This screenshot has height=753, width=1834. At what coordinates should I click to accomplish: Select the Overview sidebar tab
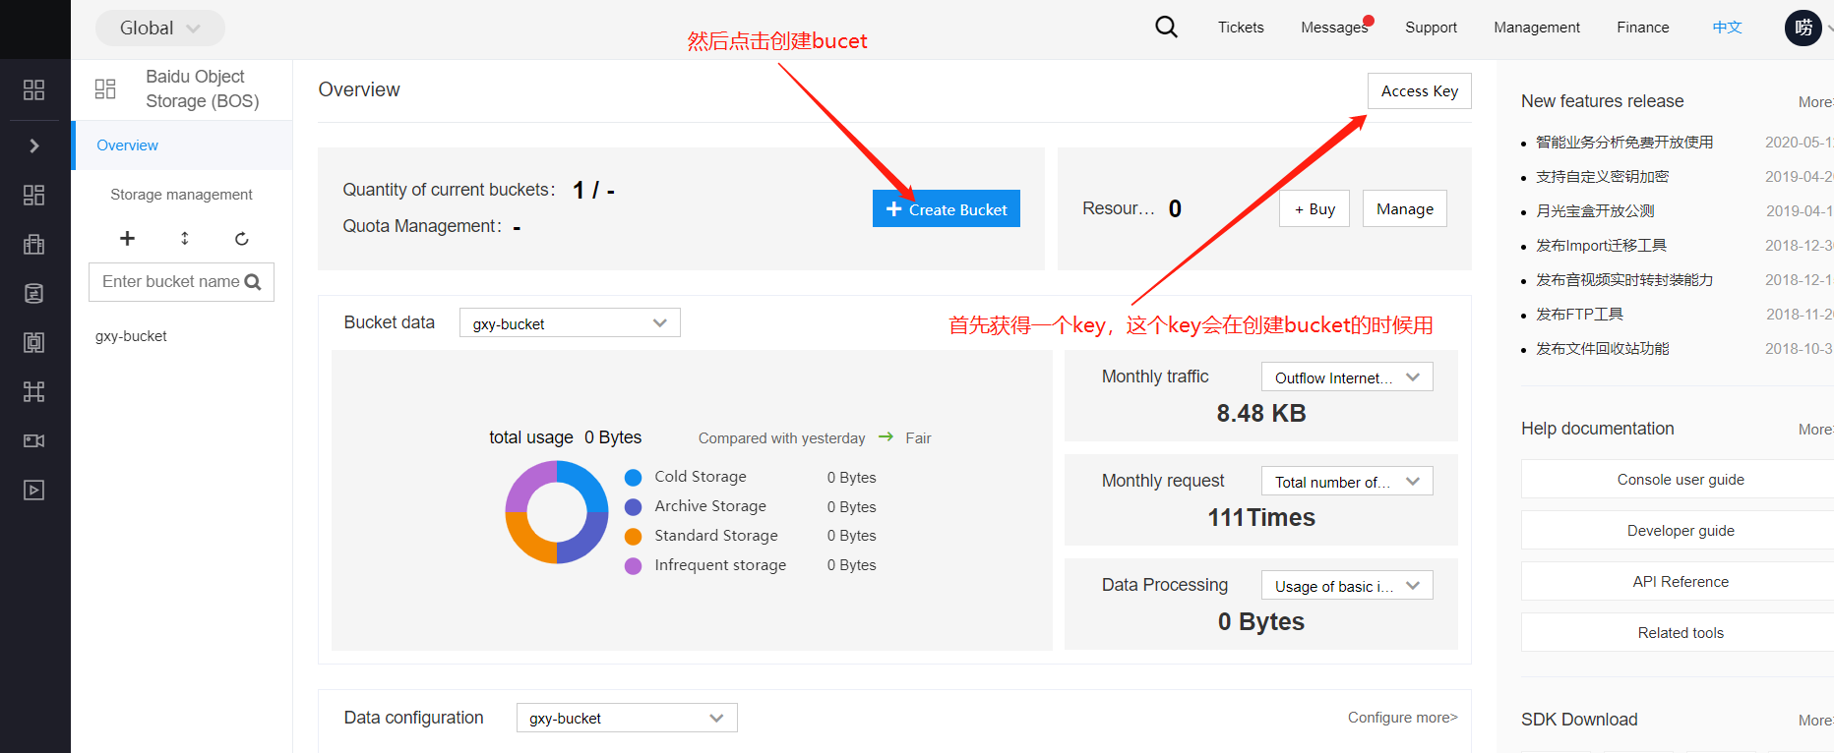pos(183,145)
